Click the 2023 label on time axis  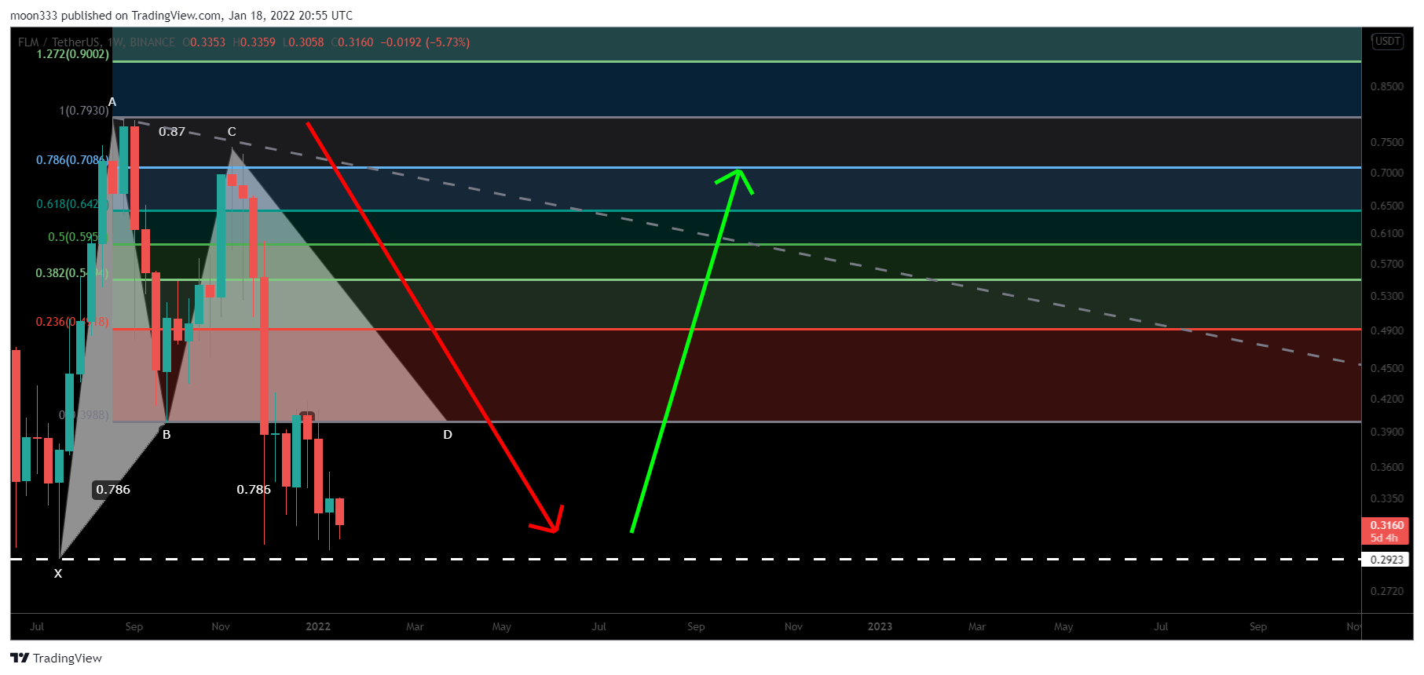point(880,626)
